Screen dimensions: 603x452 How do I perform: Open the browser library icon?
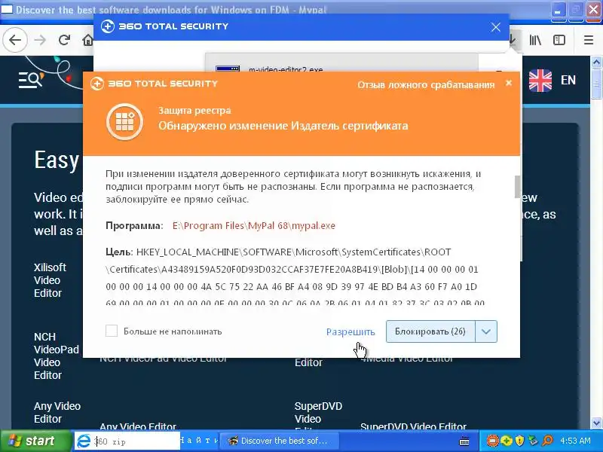535,40
